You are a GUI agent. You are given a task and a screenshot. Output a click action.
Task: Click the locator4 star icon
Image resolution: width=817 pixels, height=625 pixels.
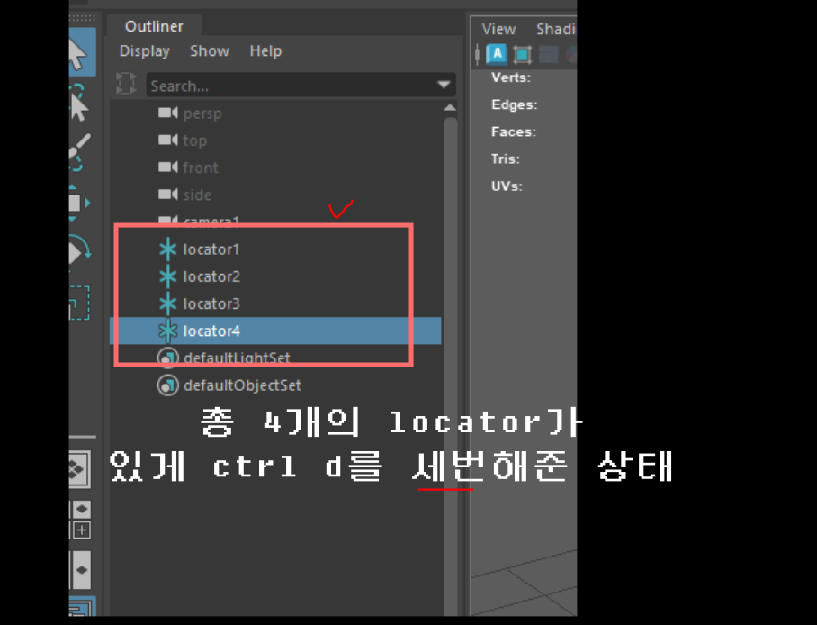167,331
